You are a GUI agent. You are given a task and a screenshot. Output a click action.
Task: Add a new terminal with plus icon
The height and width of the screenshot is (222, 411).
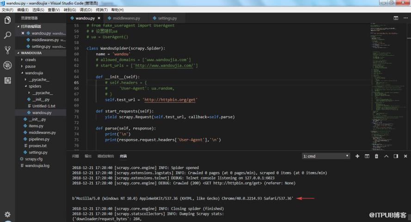tap(357, 156)
